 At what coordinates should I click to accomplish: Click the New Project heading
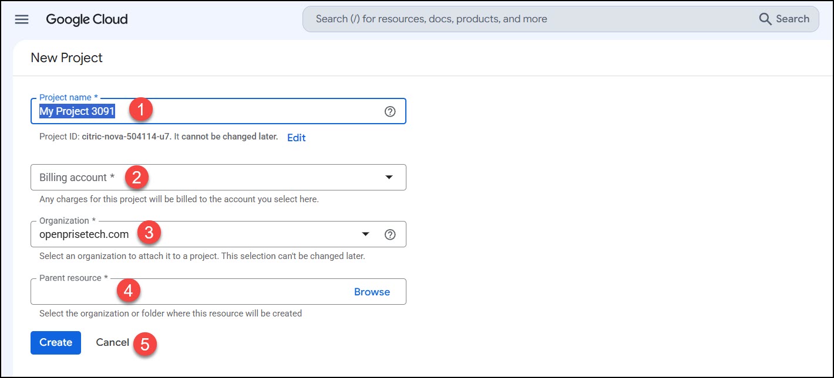click(66, 57)
